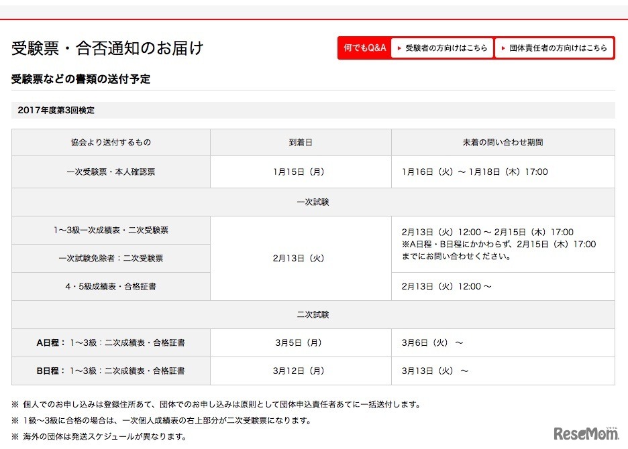The image size is (628, 449).
Task: Select the 何でもQ&A red badge
Action: [x=364, y=48]
